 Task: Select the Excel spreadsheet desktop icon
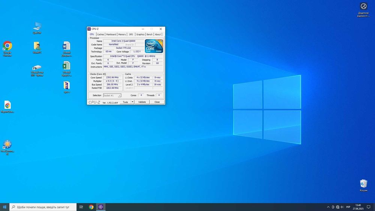click(x=66, y=66)
